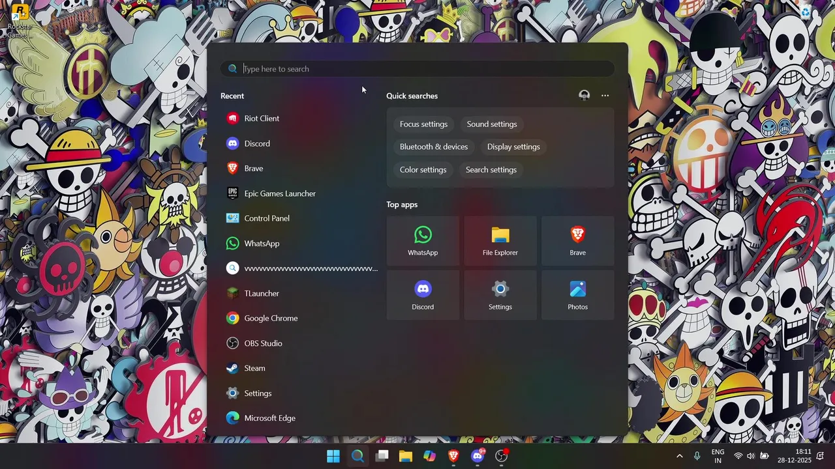The width and height of the screenshot is (835, 469).
Task: Open the Discord tile in Top apps
Action: [423, 295]
